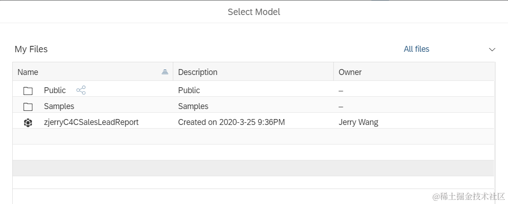Select the zjerryC4CSalesLeadReport model
This screenshot has width=508, height=204.
(91, 122)
